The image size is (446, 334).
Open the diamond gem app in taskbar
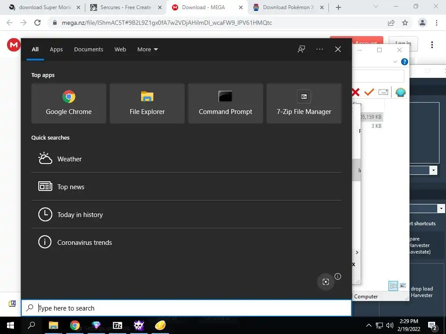pyautogui.click(x=96, y=325)
